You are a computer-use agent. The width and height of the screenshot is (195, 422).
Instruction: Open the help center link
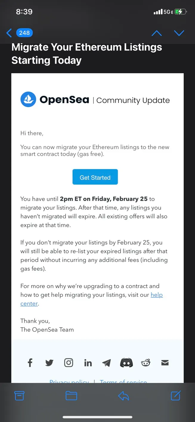pos(157,295)
